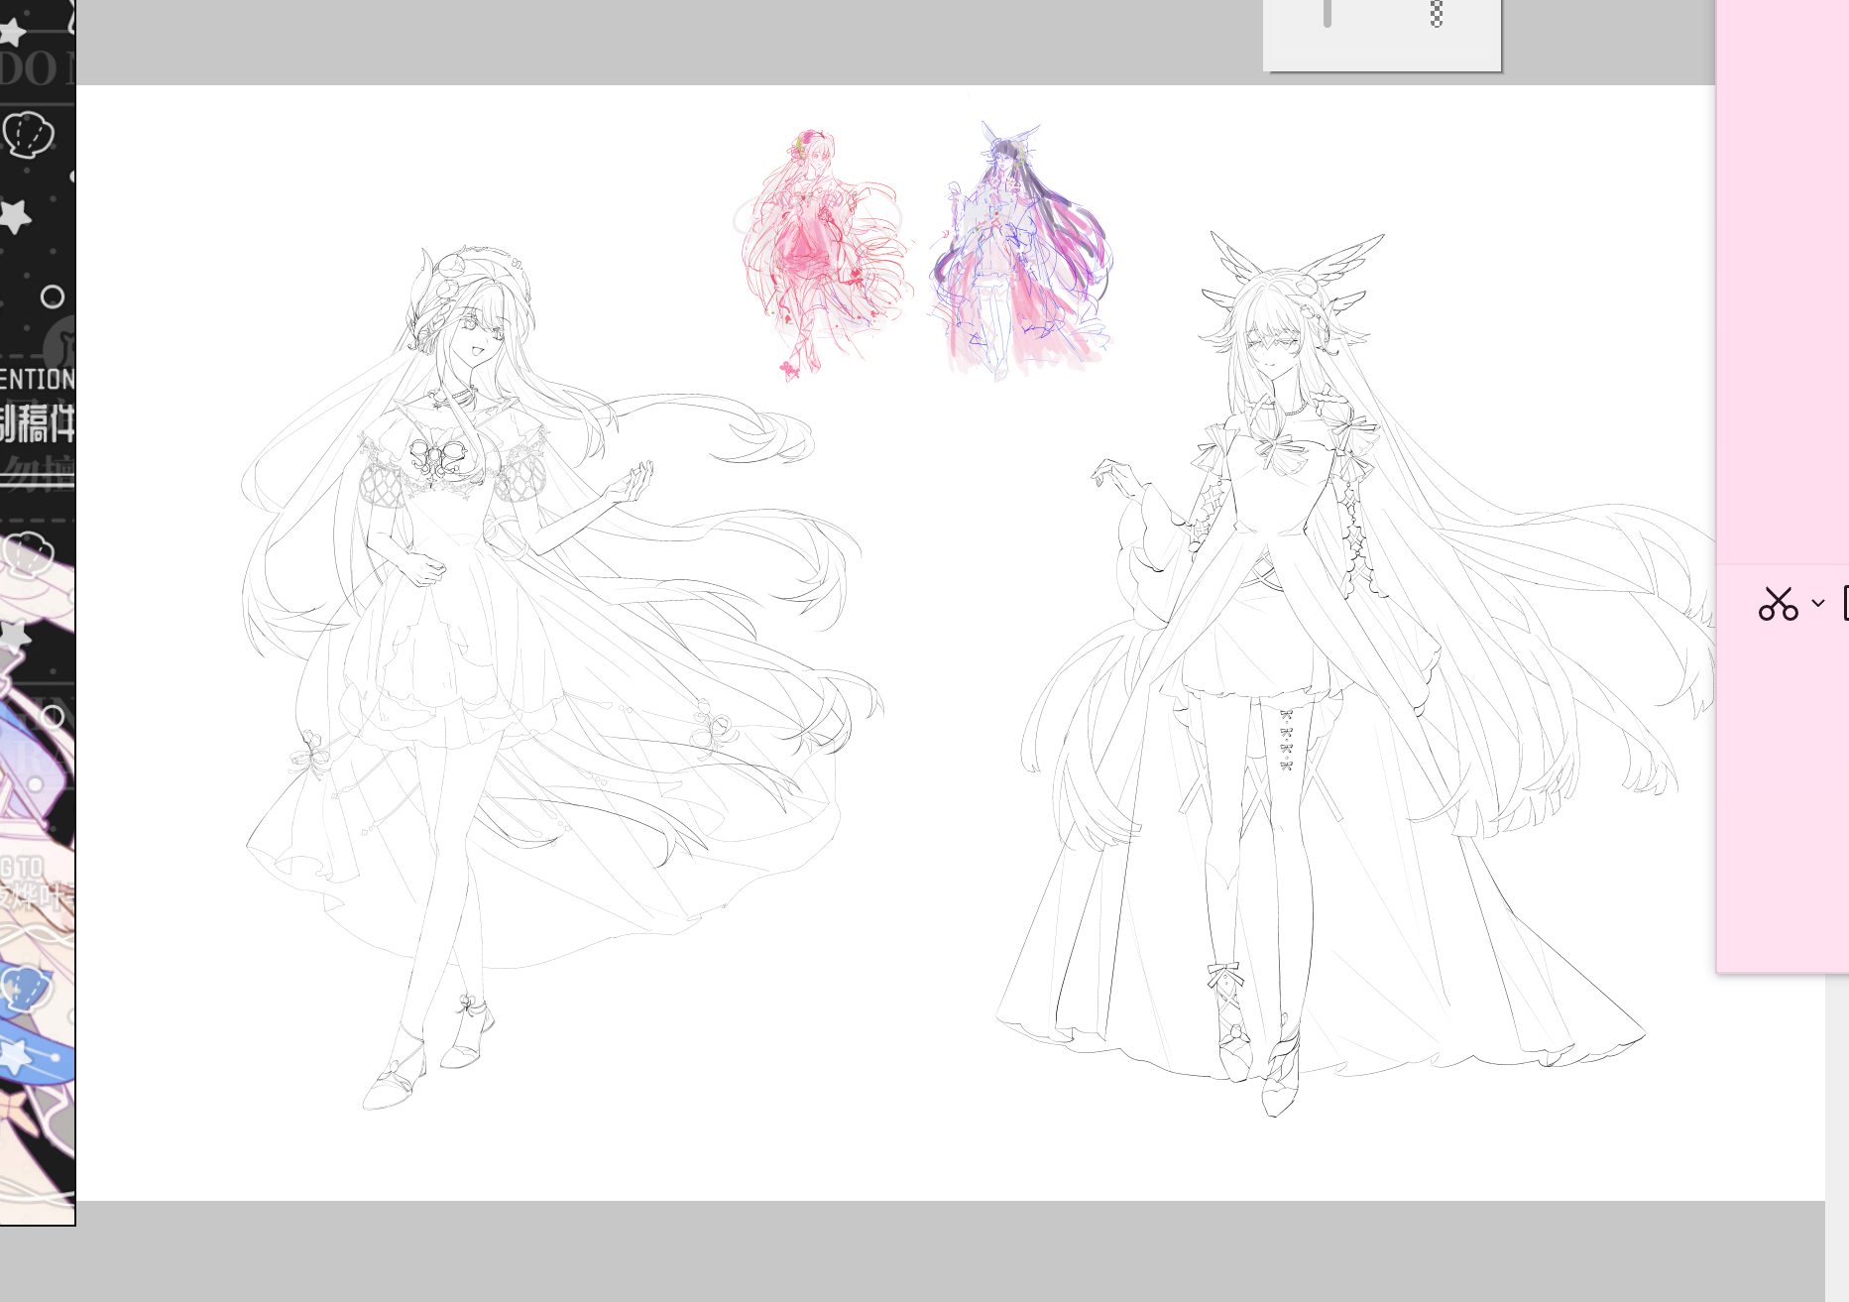Image resolution: width=1849 pixels, height=1302 pixels.
Task: Click the gray vertical slider handle in floating panel
Action: [1328, 14]
